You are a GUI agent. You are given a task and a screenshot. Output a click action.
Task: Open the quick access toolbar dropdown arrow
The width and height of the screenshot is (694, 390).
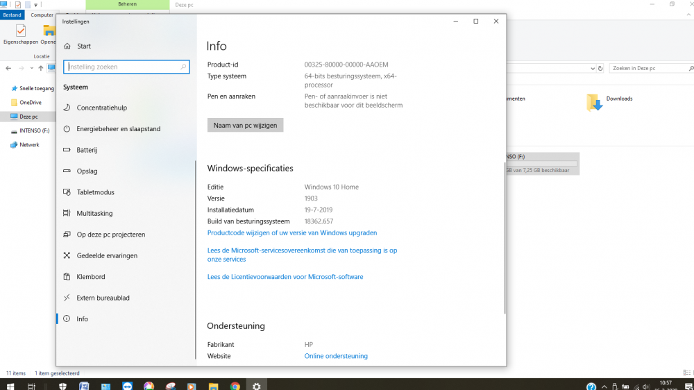[x=36, y=5]
